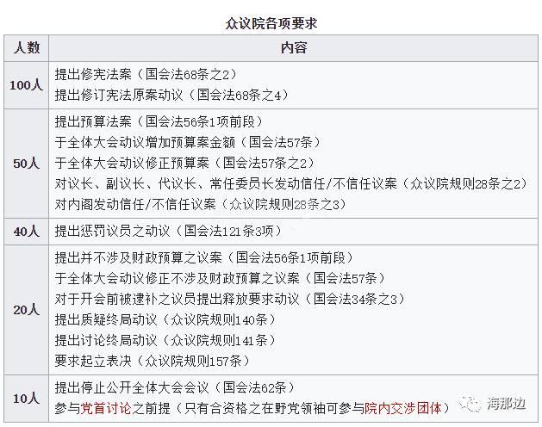Image resolution: width=542 pixels, height=427 pixels.
Task: Select the 100人 row label
Action: [27, 84]
